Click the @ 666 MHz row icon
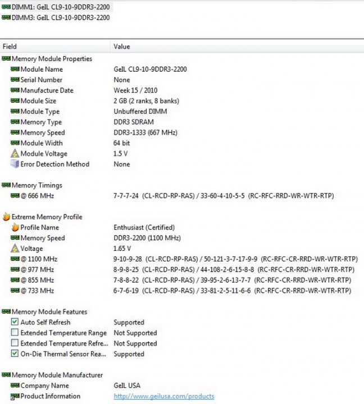Image resolution: width=364 pixels, height=404 pixels. pos(15,196)
